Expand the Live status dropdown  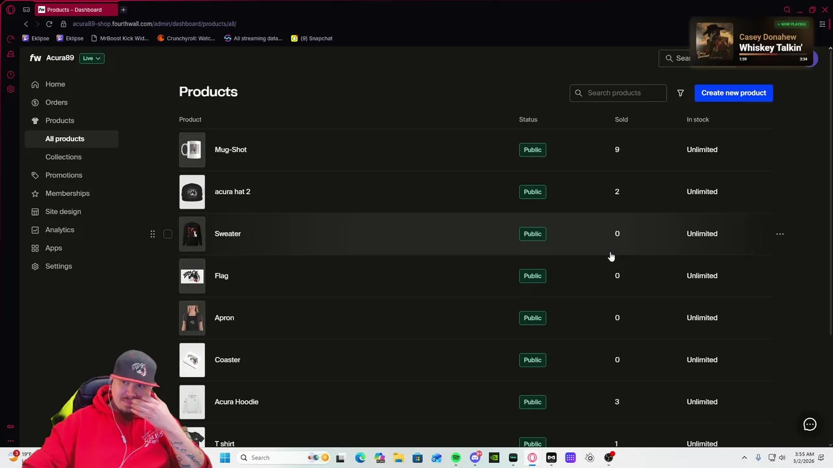click(x=91, y=58)
